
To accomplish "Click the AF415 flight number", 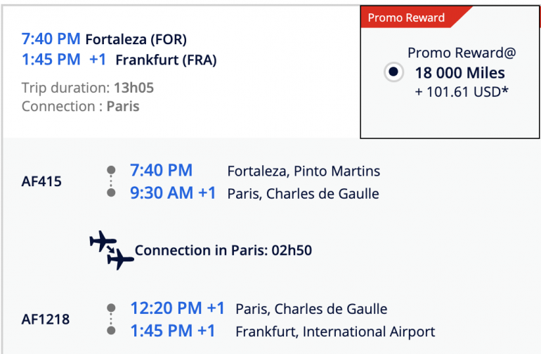I will pyautogui.click(x=41, y=181).
